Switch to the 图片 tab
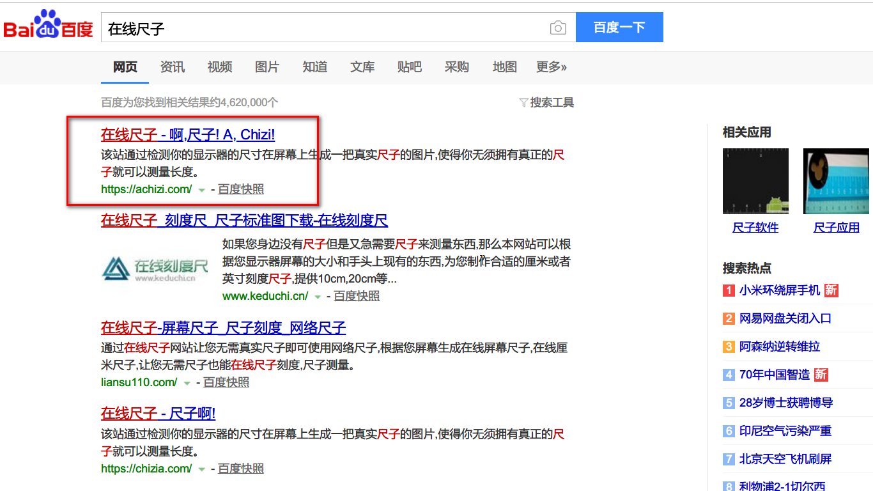This screenshot has width=873, height=491. pos(267,67)
